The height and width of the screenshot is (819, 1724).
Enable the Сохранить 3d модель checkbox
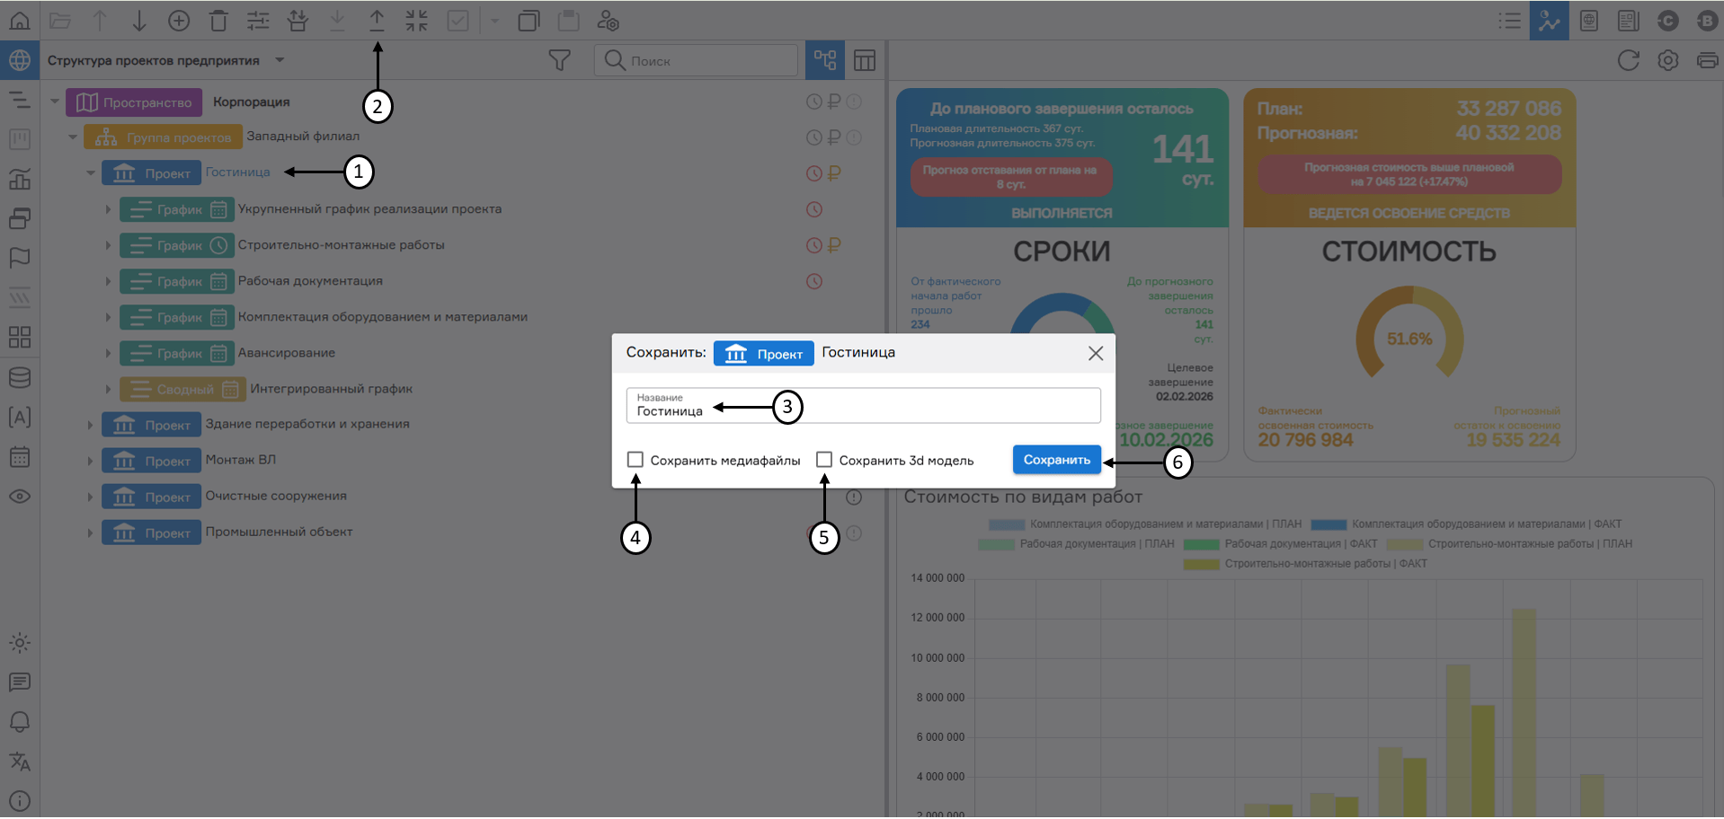pos(824,459)
